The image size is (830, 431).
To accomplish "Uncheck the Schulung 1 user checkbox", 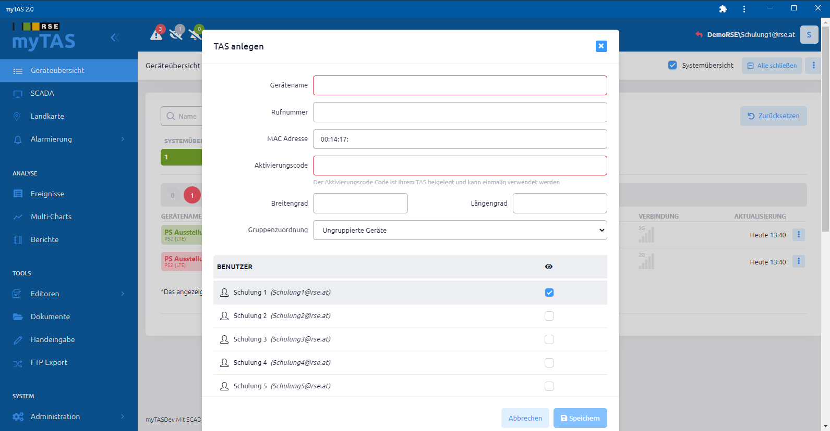I will 549,293.
